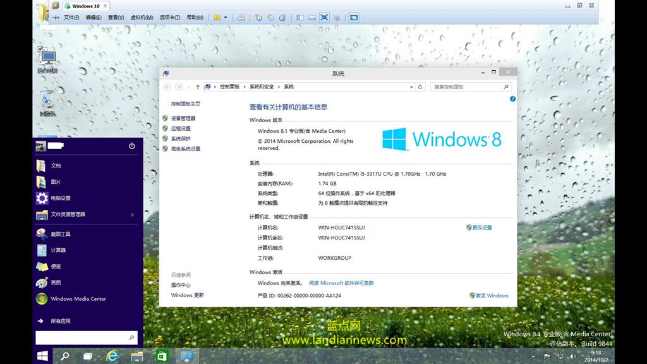Open the Store from the taskbar
The image size is (647, 364).
[x=162, y=356]
